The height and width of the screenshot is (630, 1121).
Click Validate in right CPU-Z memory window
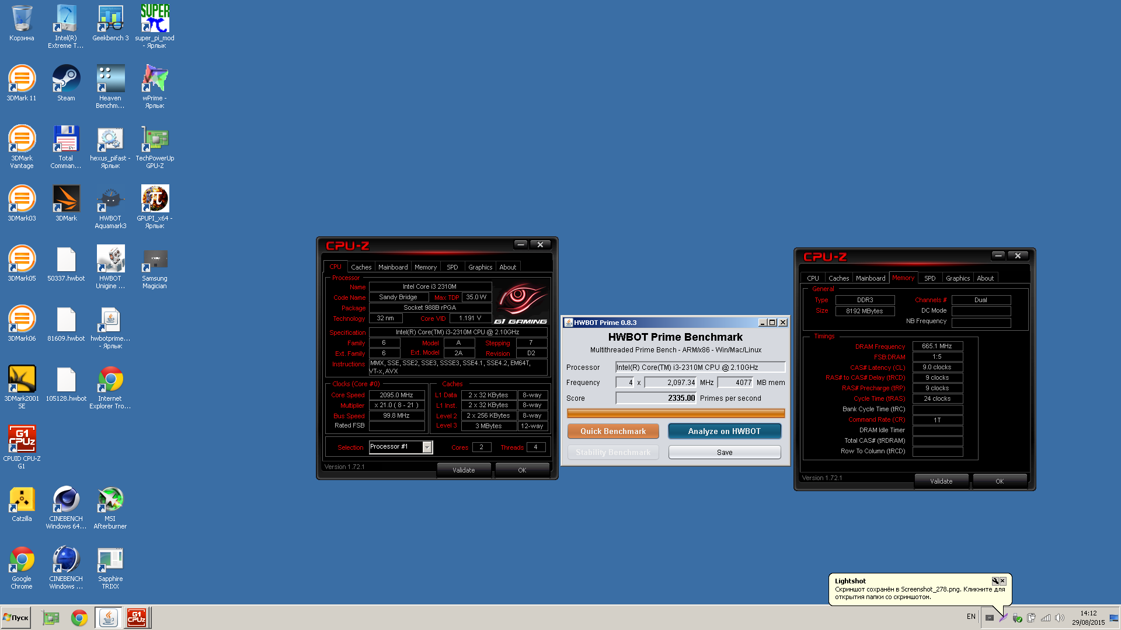tap(941, 481)
